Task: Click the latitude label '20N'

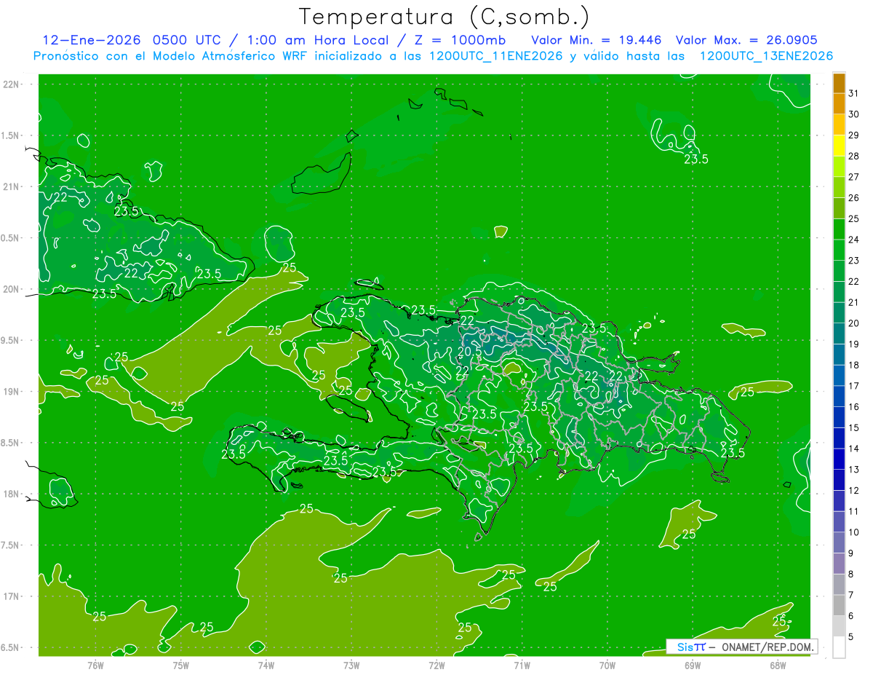Action: point(11,289)
